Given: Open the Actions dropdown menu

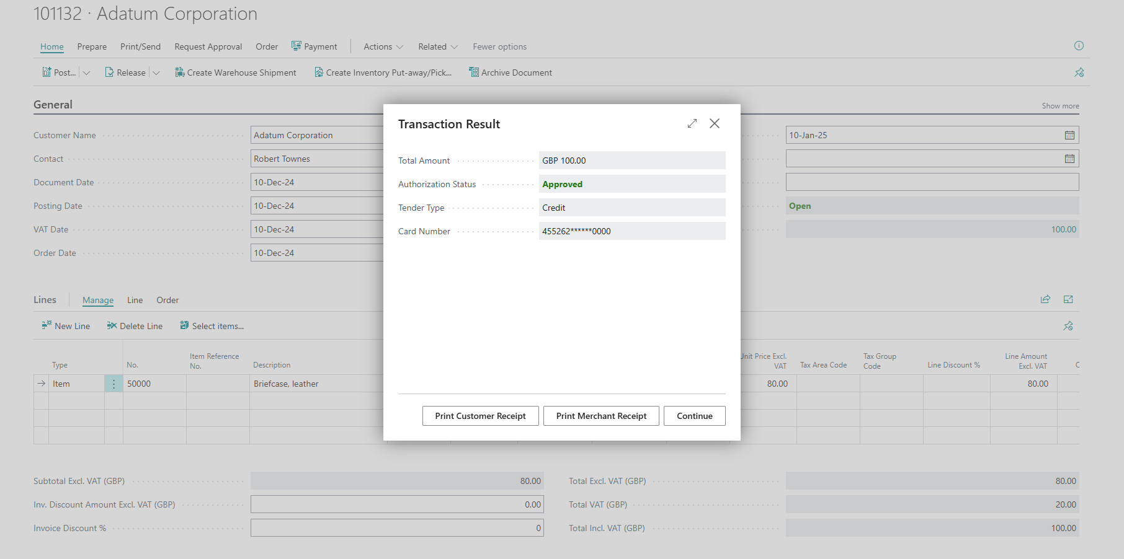Looking at the screenshot, I should pos(383,46).
